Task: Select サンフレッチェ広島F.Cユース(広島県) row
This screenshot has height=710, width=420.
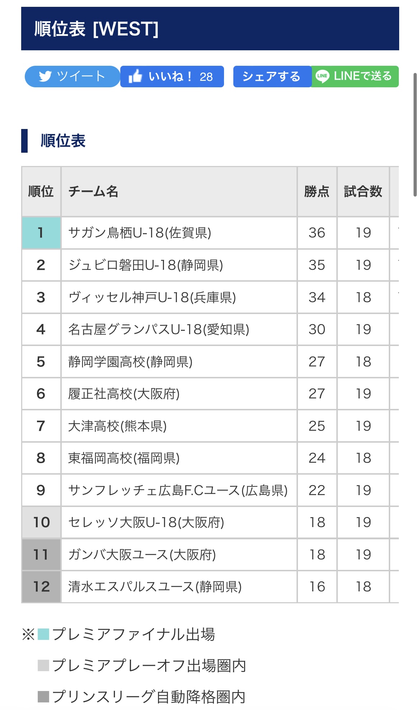Action: pyautogui.click(x=178, y=490)
